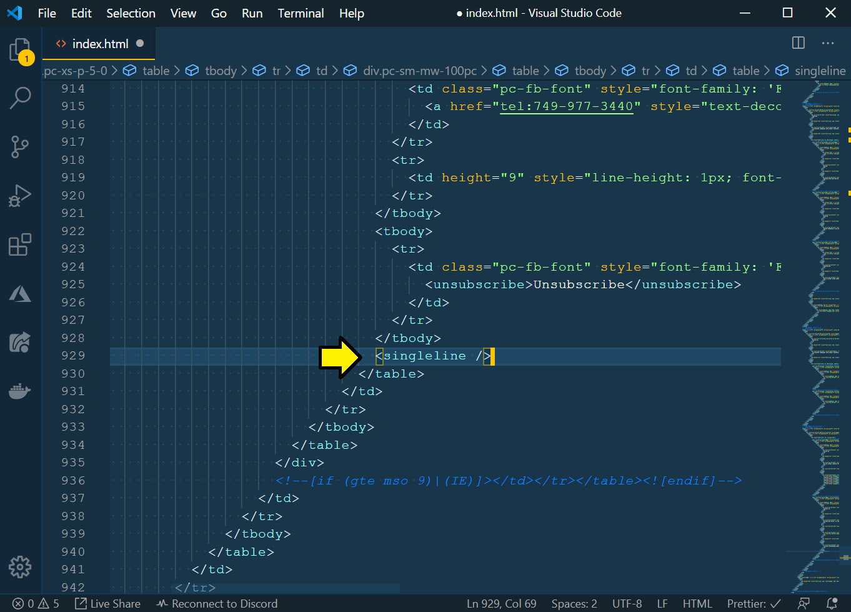Change language mode HTML
Screen dimensions: 851x612
[697, 604]
